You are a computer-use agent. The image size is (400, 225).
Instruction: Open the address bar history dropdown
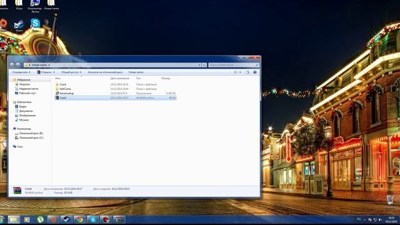tap(199, 65)
